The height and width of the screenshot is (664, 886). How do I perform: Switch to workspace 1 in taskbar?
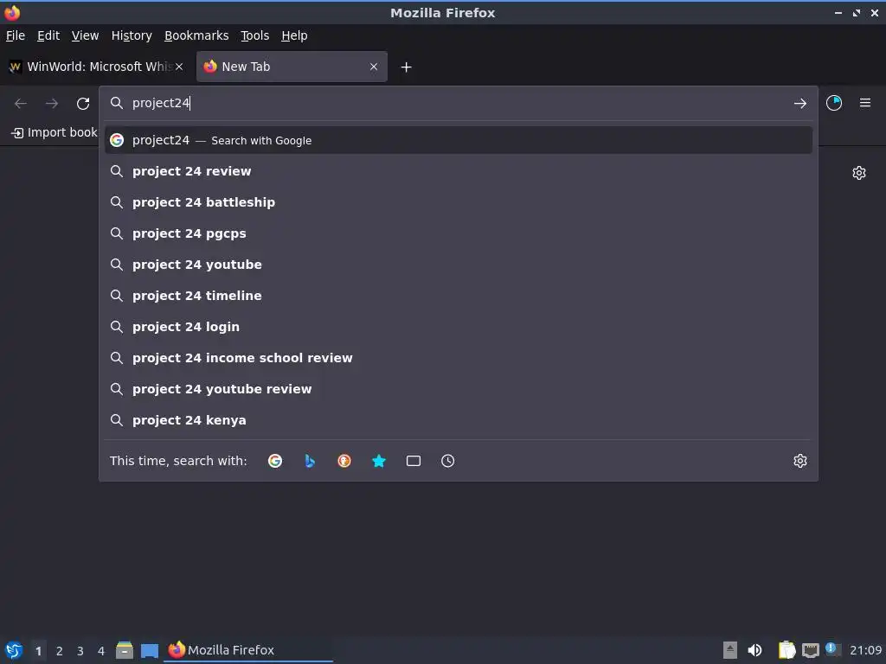click(38, 651)
